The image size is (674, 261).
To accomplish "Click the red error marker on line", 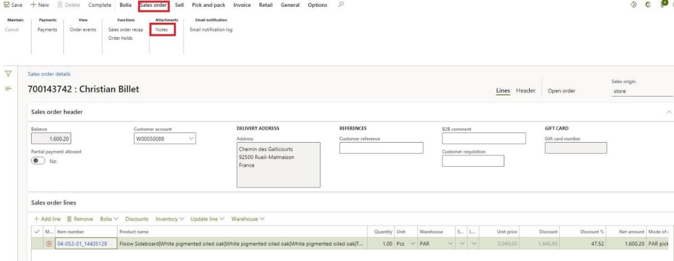I will (48, 244).
